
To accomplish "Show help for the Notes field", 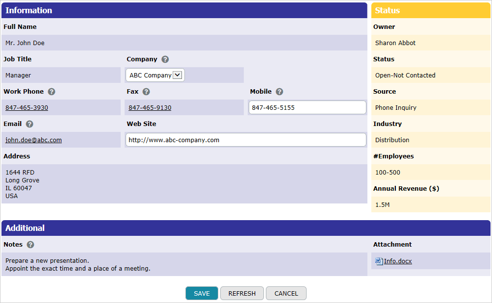I will click(x=30, y=245).
